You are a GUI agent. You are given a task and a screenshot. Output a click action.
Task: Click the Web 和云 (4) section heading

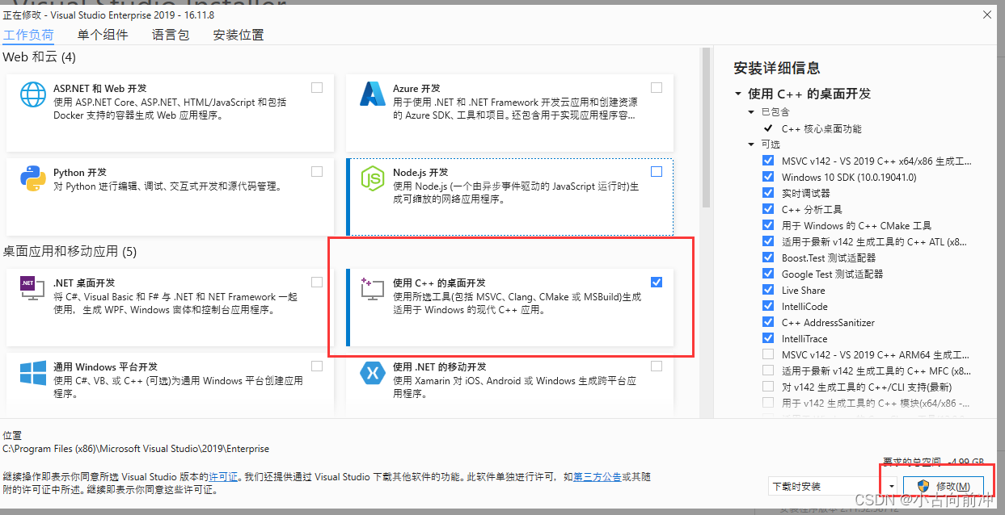[39, 57]
